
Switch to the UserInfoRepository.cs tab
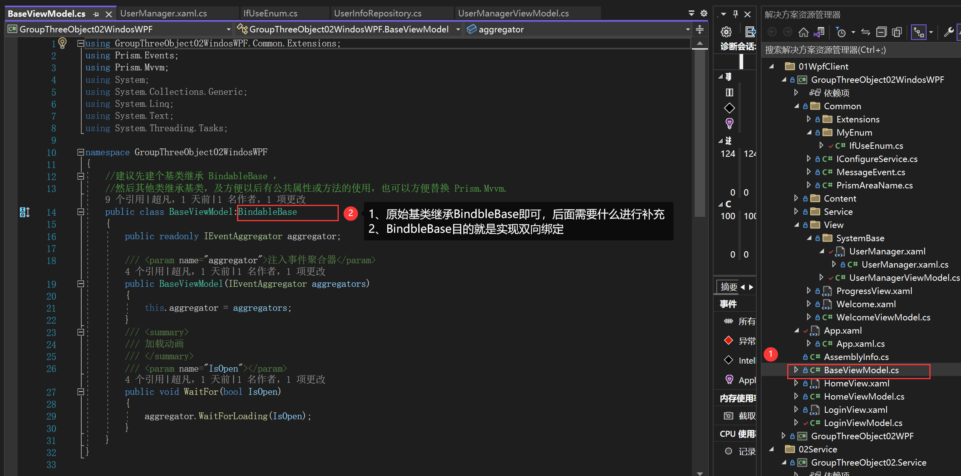[377, 14]
